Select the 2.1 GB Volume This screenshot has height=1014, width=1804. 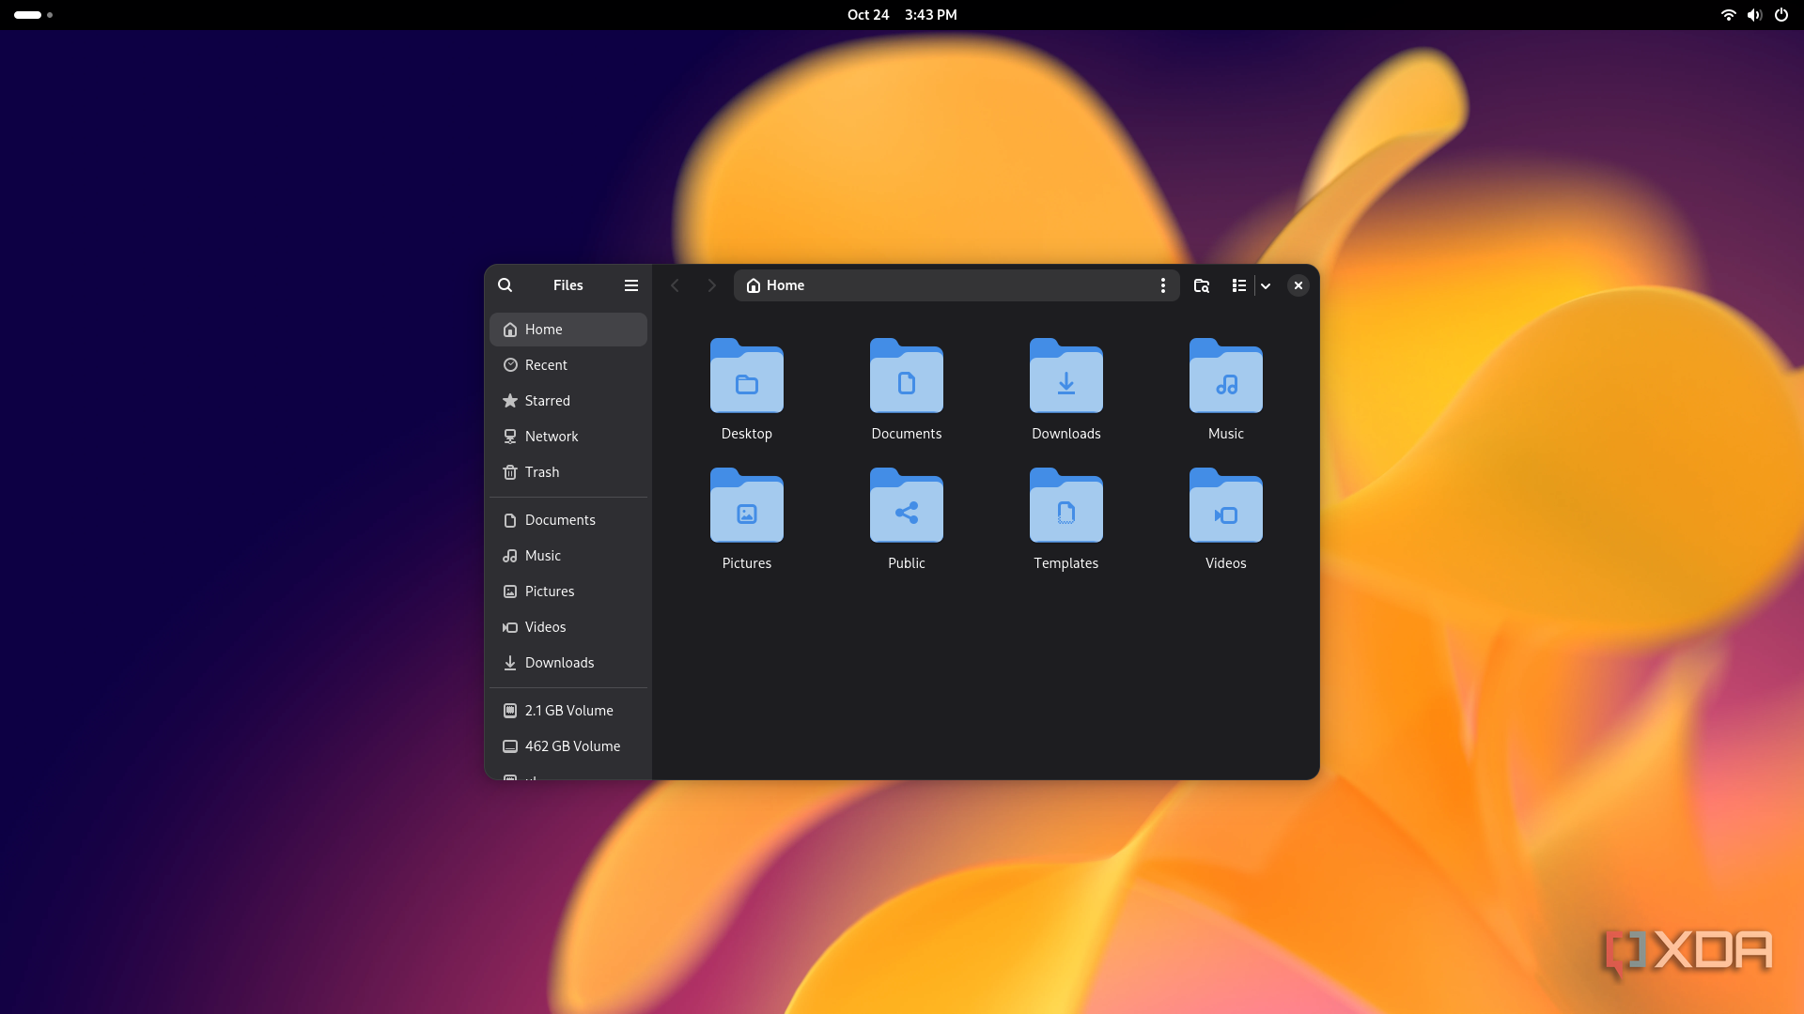click(568, 711)
